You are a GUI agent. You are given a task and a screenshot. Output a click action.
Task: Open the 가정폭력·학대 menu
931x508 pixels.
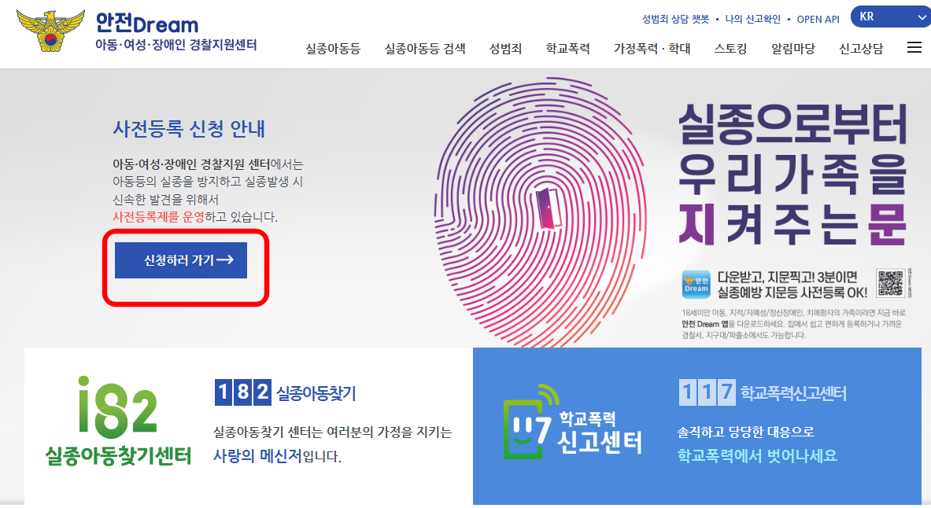(652, 49)
